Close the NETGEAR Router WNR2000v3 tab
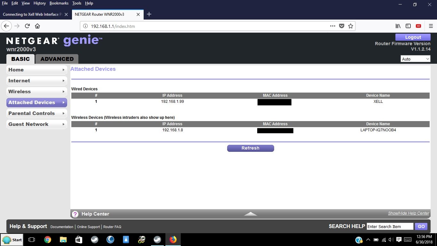 138,14
